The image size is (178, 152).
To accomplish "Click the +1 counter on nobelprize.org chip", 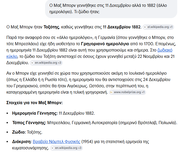I will (143, 92).
